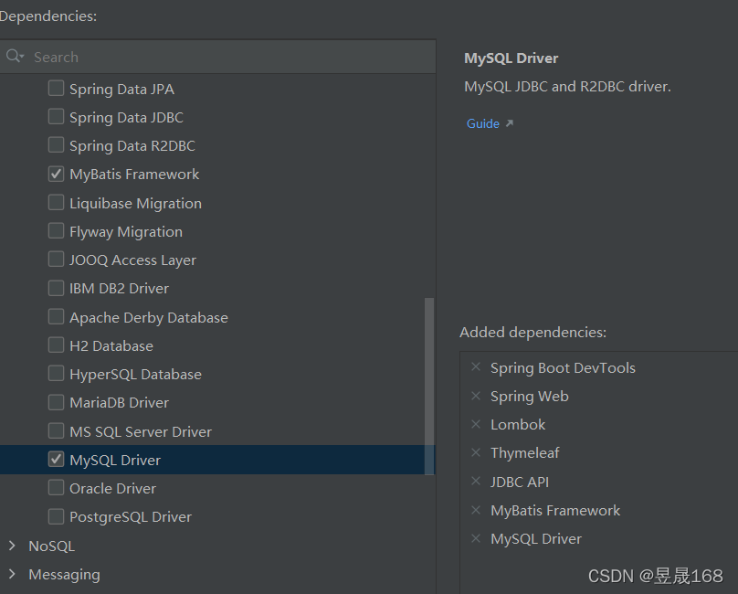Select the Messaging tree label
The width and height of the screenshot is (738, 594).
[64, 575]
